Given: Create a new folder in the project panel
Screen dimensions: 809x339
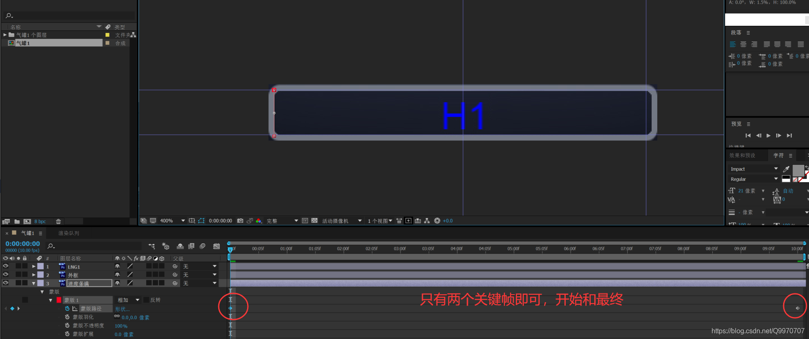Looking at the screenshot, I should [x=17, y=221].
